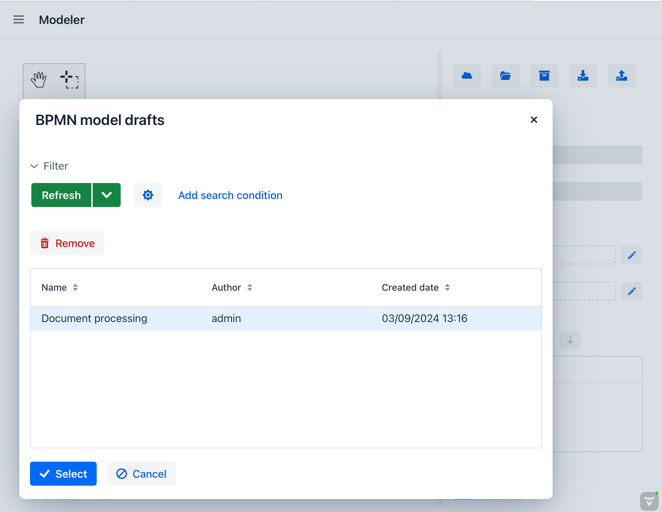This screenshot has height=512, width=662.
Task: Activate the lasso selection tool
Action: [x=69, y=80]
